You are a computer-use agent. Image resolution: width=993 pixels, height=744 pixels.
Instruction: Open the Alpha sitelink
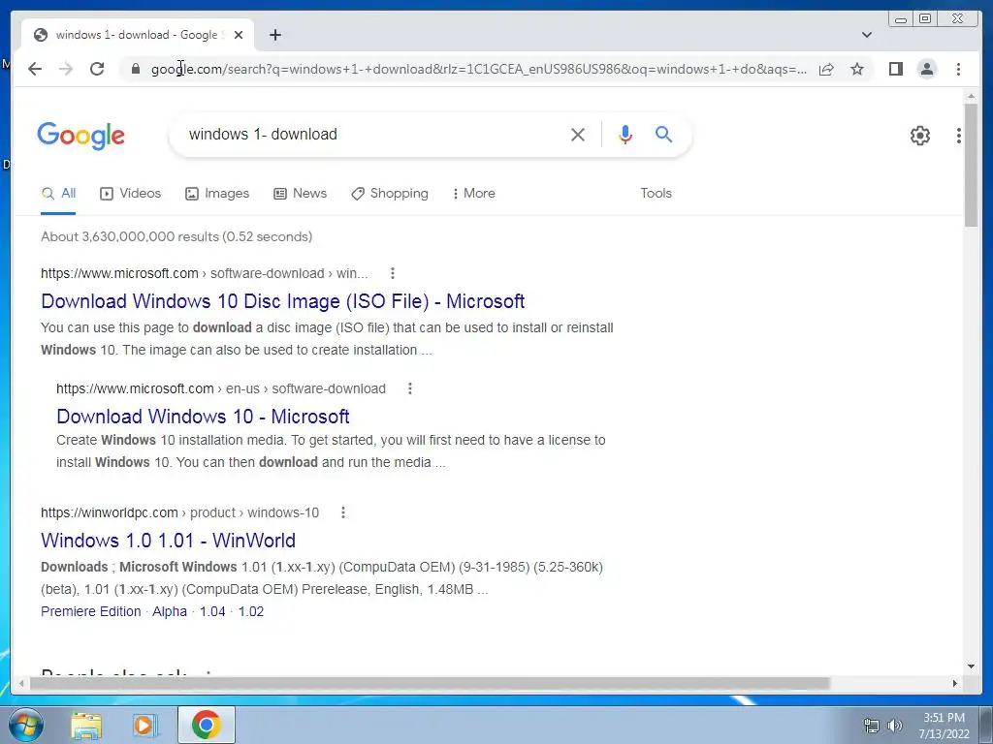[x=170, y=612]
